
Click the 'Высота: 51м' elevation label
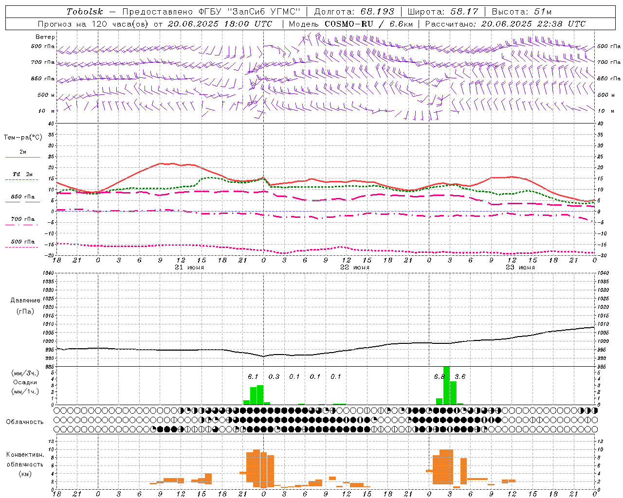pos(521,12)
